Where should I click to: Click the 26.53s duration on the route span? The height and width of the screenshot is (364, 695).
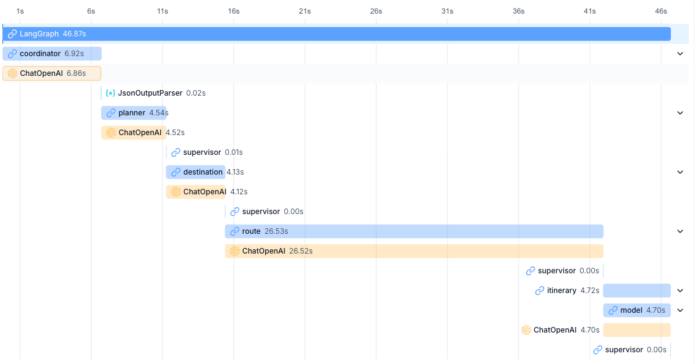point(276,231)
